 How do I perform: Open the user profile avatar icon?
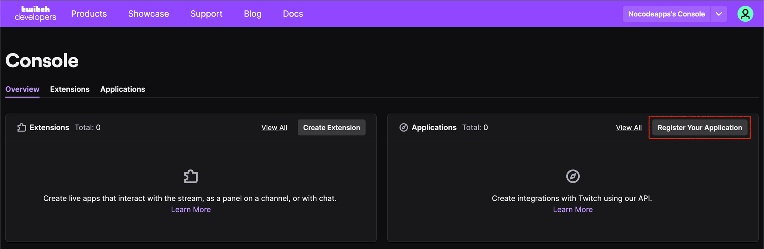click(x=745, y=14)
